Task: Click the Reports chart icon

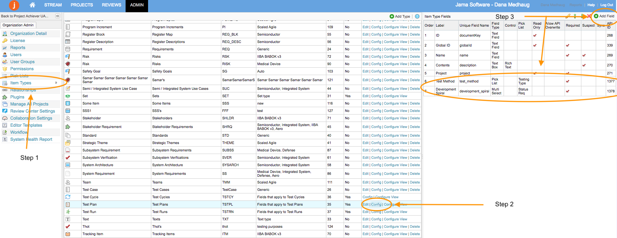Action: pos(5,47)
